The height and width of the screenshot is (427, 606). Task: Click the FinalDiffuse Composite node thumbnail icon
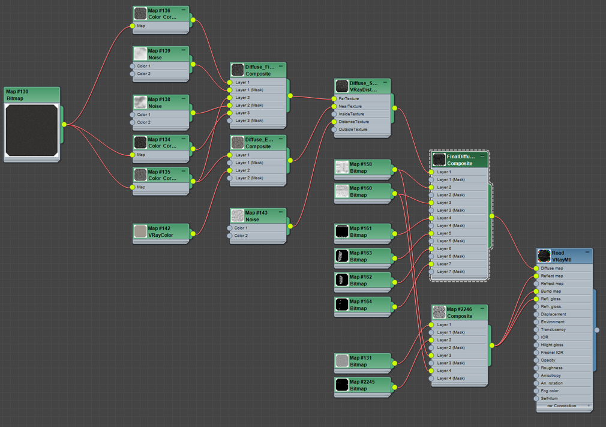coord(439,160)
